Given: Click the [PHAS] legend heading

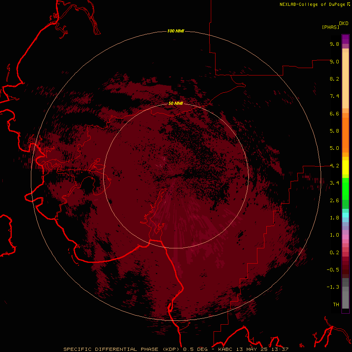Looking at the screenshot, I should [x=330, y=27].
